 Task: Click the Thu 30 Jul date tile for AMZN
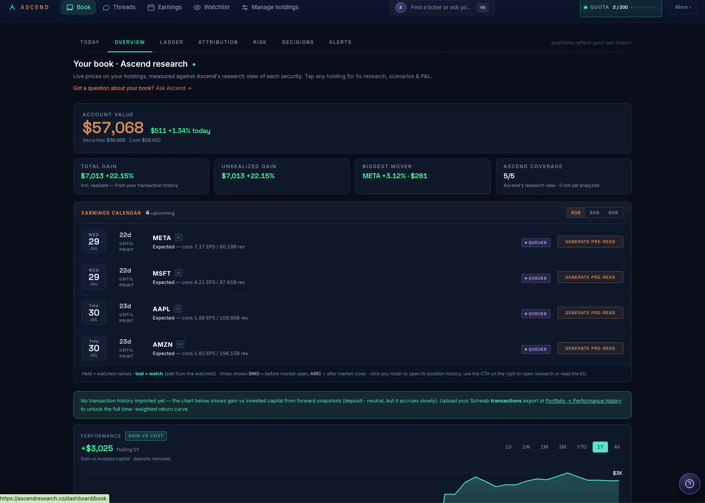pyautogui.click(x=94, y=348)
